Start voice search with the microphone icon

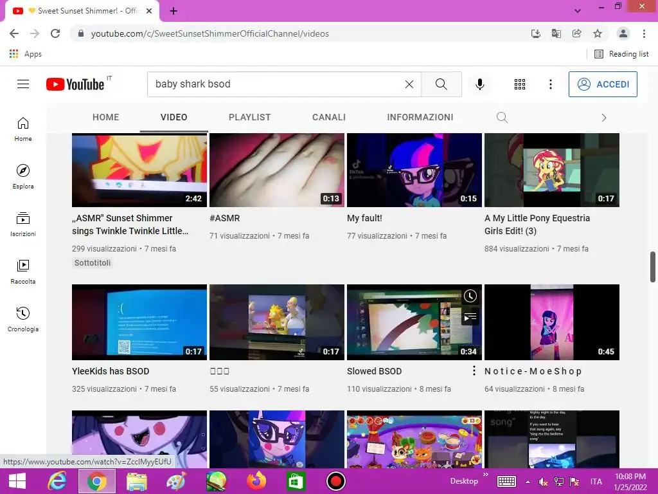coord(479,84)
